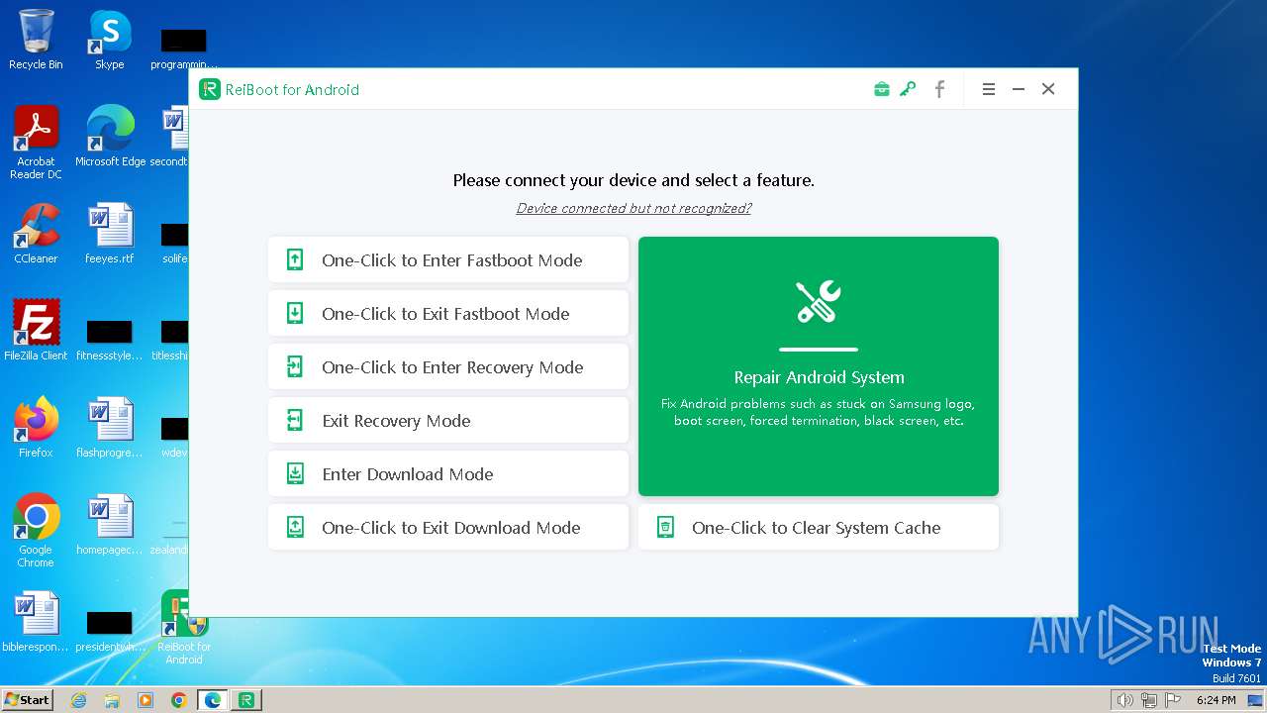Click the Enter Recovery Mode icon
The image size is (1267, 713).
point(295,366)
